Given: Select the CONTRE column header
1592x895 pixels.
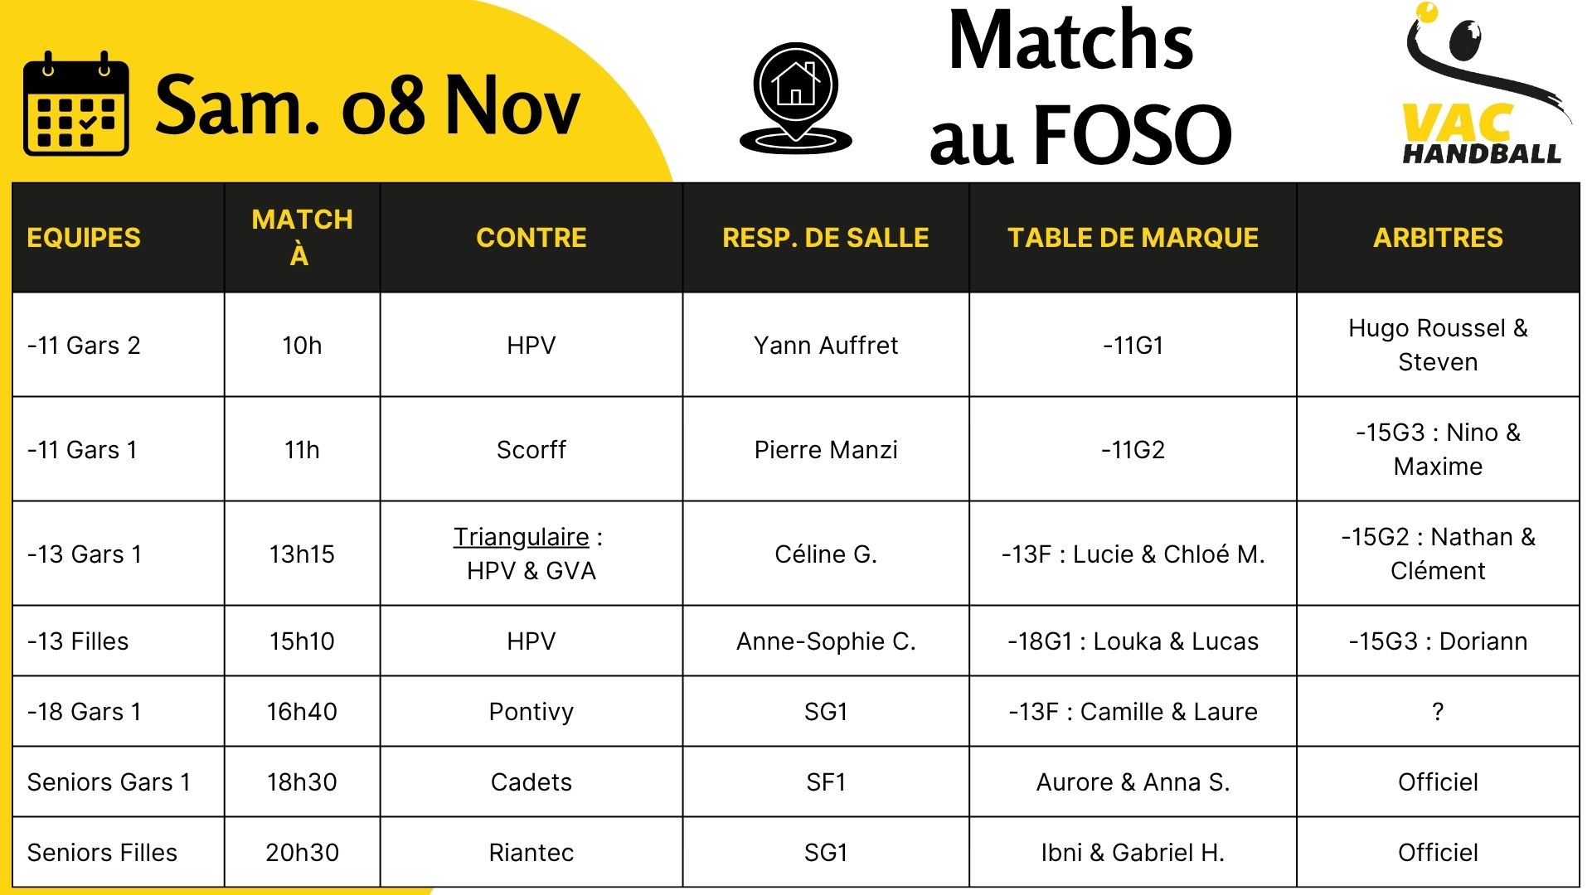Looking at the screenshot, I should coord(531,238).
